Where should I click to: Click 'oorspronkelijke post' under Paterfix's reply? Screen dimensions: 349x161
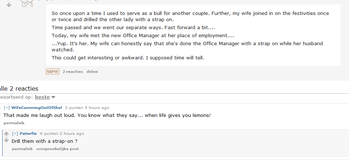[57, 149]
